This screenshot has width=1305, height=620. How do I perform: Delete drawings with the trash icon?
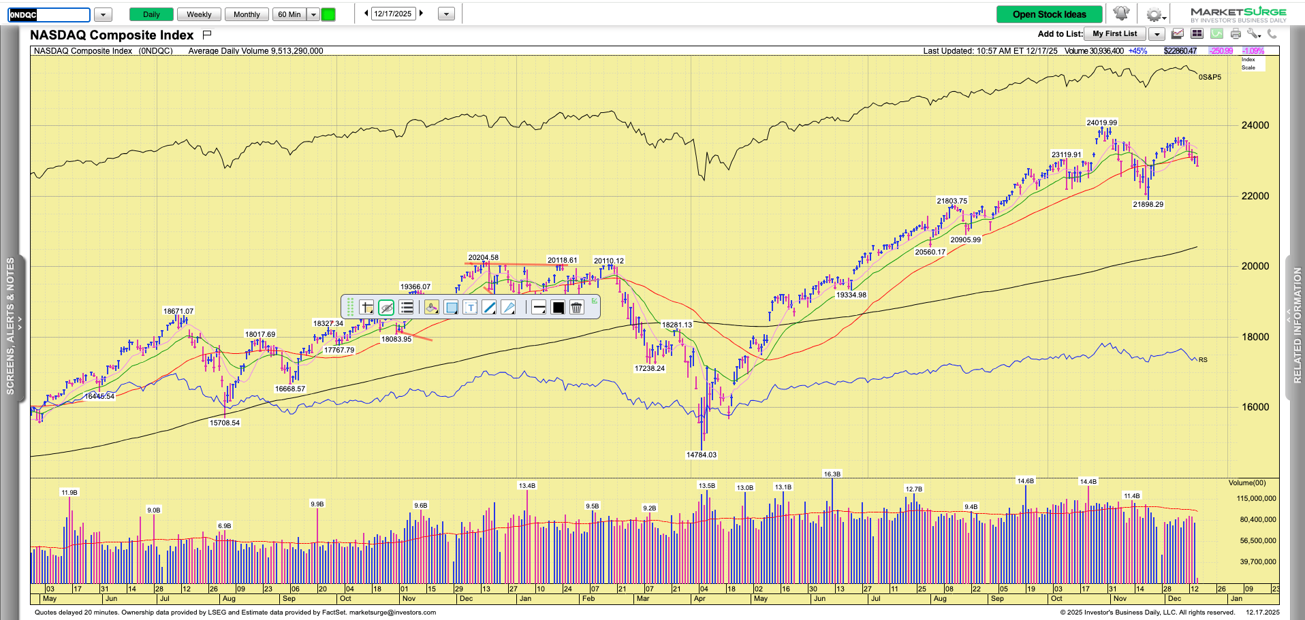(577, 308)
